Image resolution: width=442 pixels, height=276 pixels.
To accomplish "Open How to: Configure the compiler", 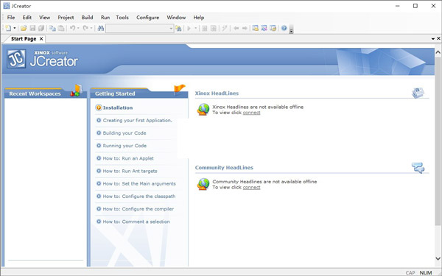I will point(138,209).
